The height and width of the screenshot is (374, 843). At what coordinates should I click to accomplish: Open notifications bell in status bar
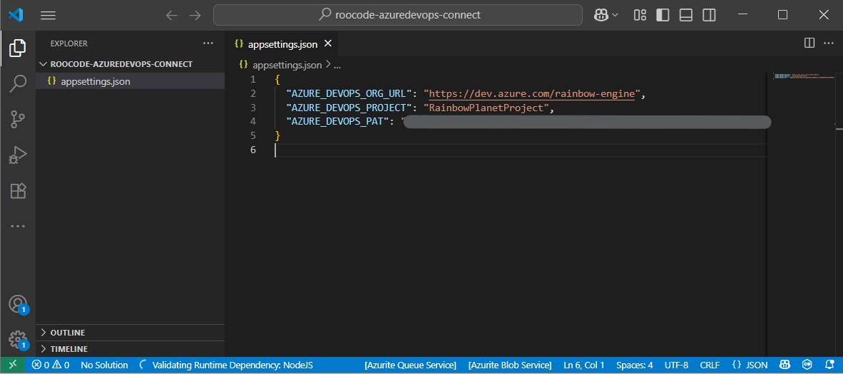[829, 365]
